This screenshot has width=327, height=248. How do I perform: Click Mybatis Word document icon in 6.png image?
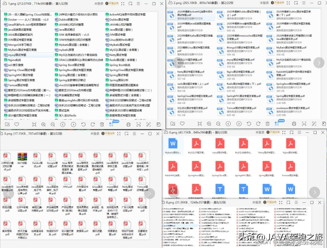click(173, 143)
